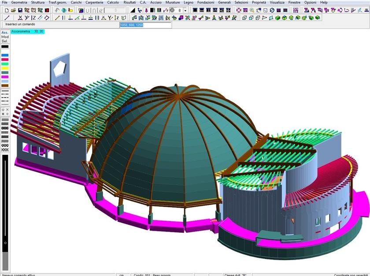Enable Sel. mode in left panel
The height and width of the screenshot is (276, 370).
(x=5, y=41)
